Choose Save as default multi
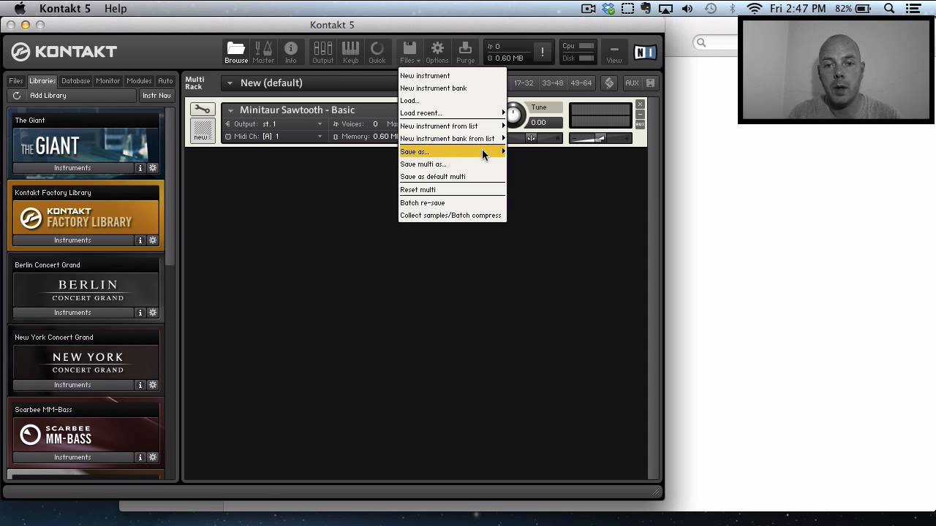This screenshot has width=936, height=526. (452, 177)
